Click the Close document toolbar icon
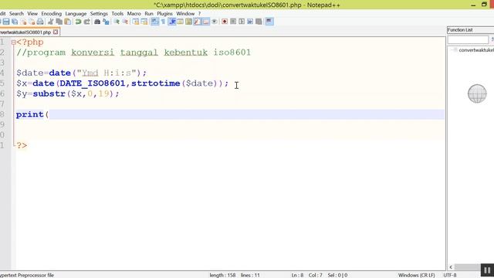 pos(23,22)
